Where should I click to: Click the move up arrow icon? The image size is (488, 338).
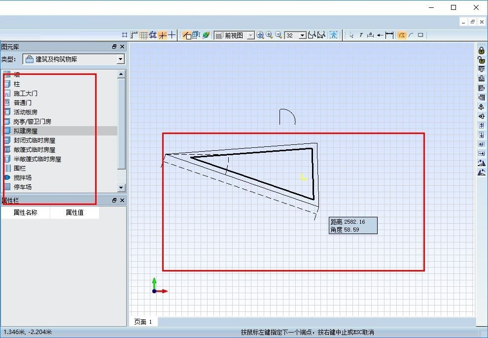tap(482, 126)
